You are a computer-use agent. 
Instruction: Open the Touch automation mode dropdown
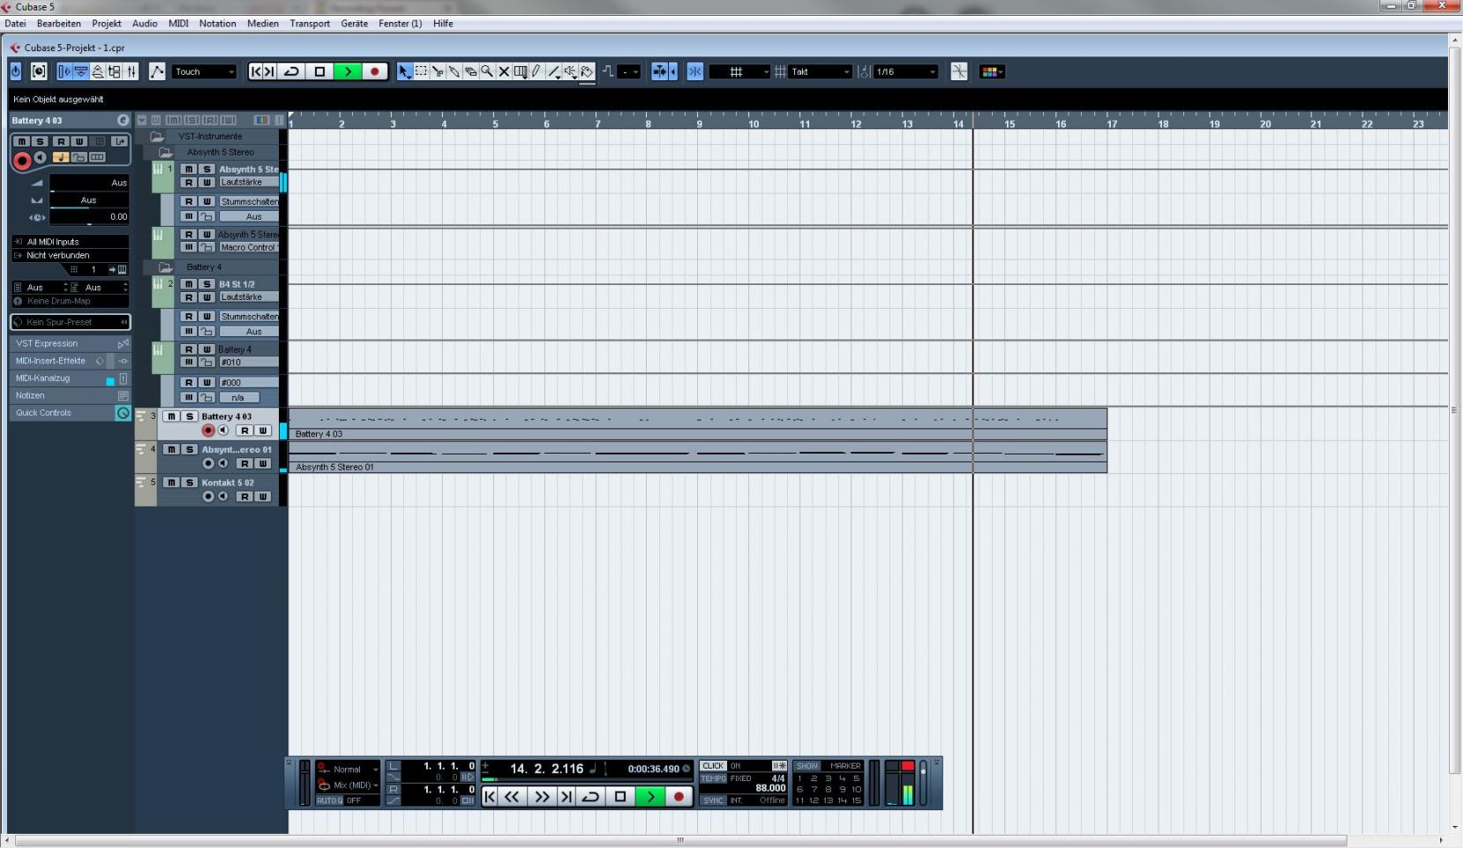pyautogui.click(x=205, y=71)
